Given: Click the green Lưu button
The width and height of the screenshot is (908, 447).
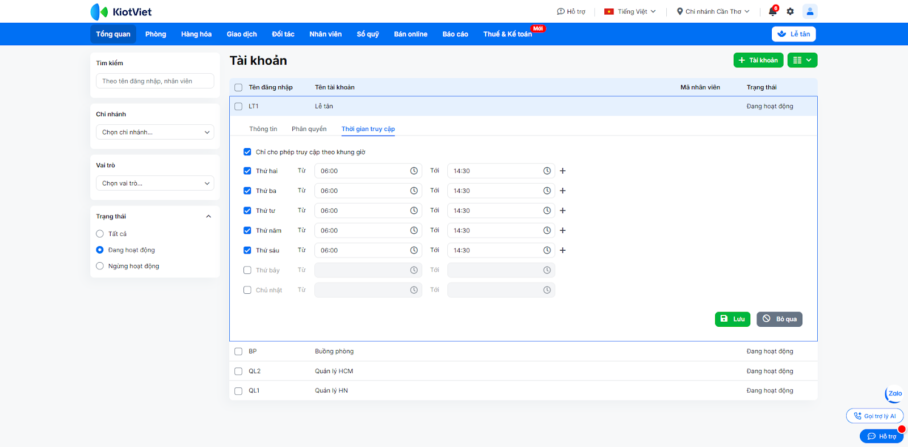Looking at the screenshot, I should [732, 319].
